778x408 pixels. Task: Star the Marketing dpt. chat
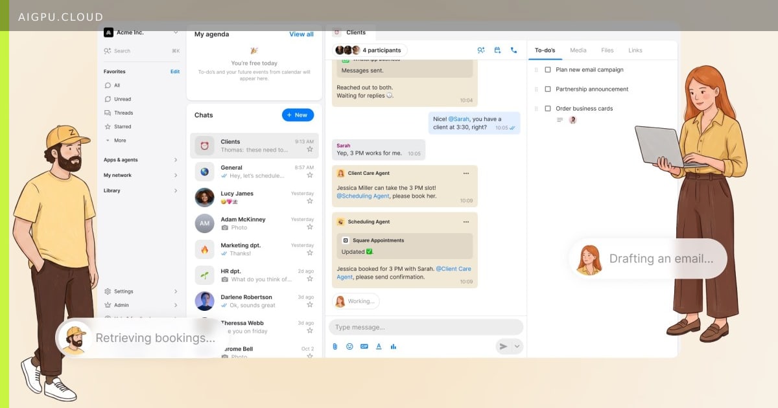(310, 253)
